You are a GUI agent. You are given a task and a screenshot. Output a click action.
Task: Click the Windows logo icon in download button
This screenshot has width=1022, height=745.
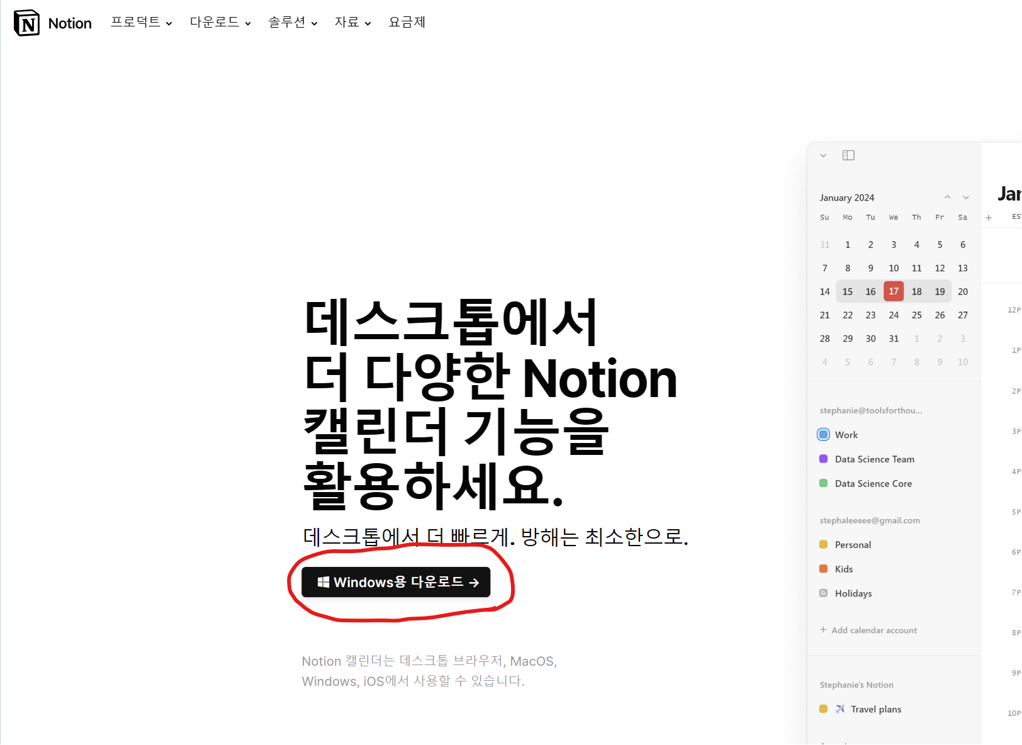[x=323, y=582]
